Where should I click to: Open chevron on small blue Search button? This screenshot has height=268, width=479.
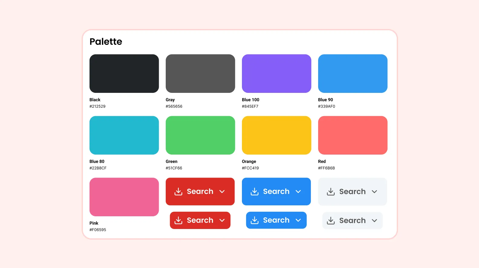click(x=298, y=220)
